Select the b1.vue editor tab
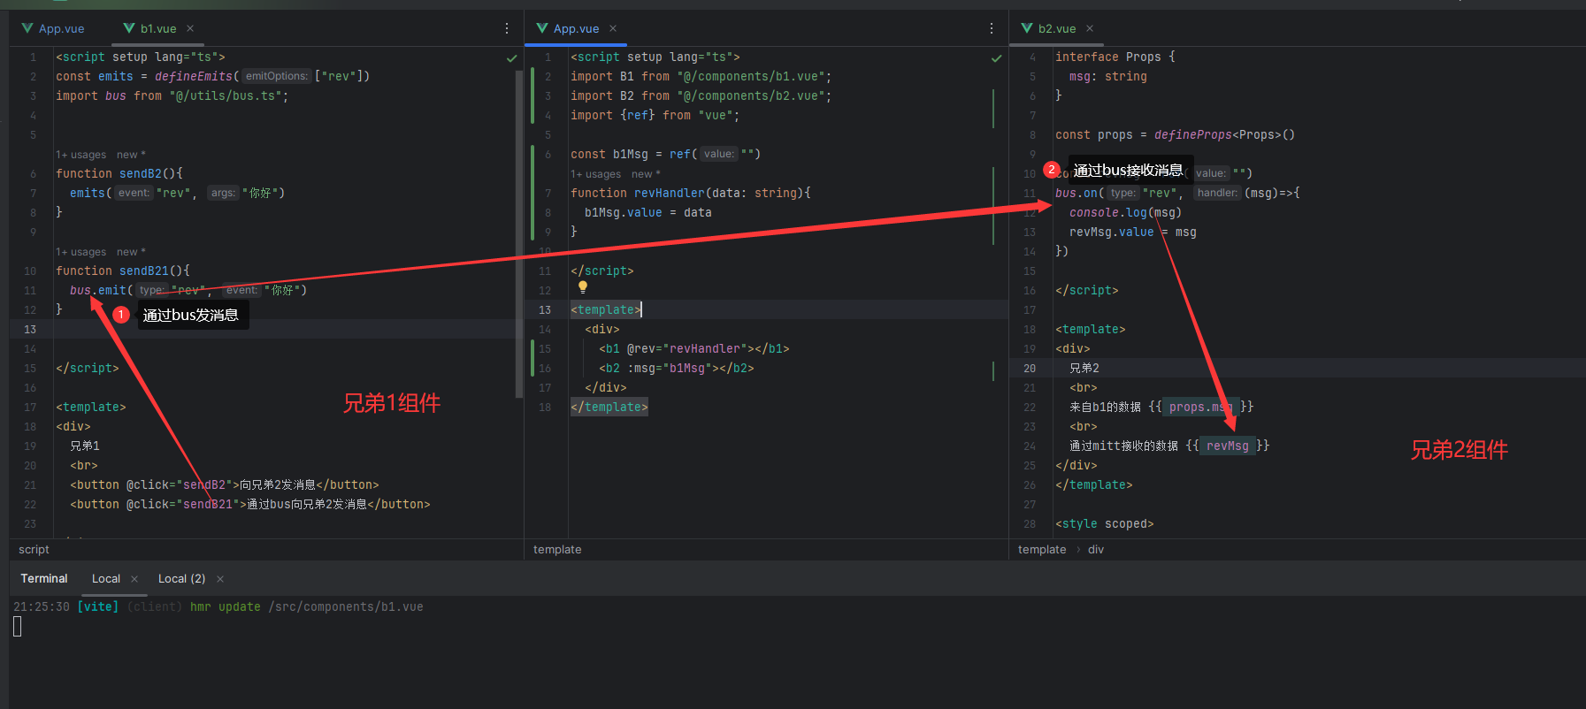 coord(157,28)
